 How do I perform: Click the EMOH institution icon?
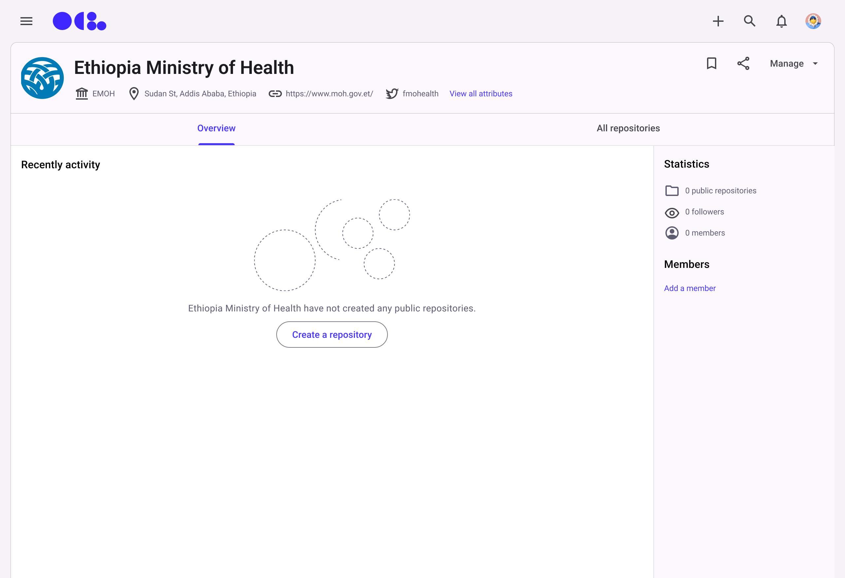point(82,93)
